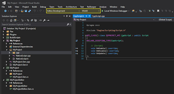
Task: Open the My Project navigation dropdown
Action: (154, 20)
